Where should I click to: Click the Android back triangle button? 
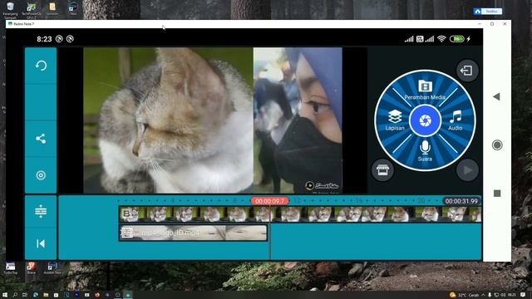497,96
